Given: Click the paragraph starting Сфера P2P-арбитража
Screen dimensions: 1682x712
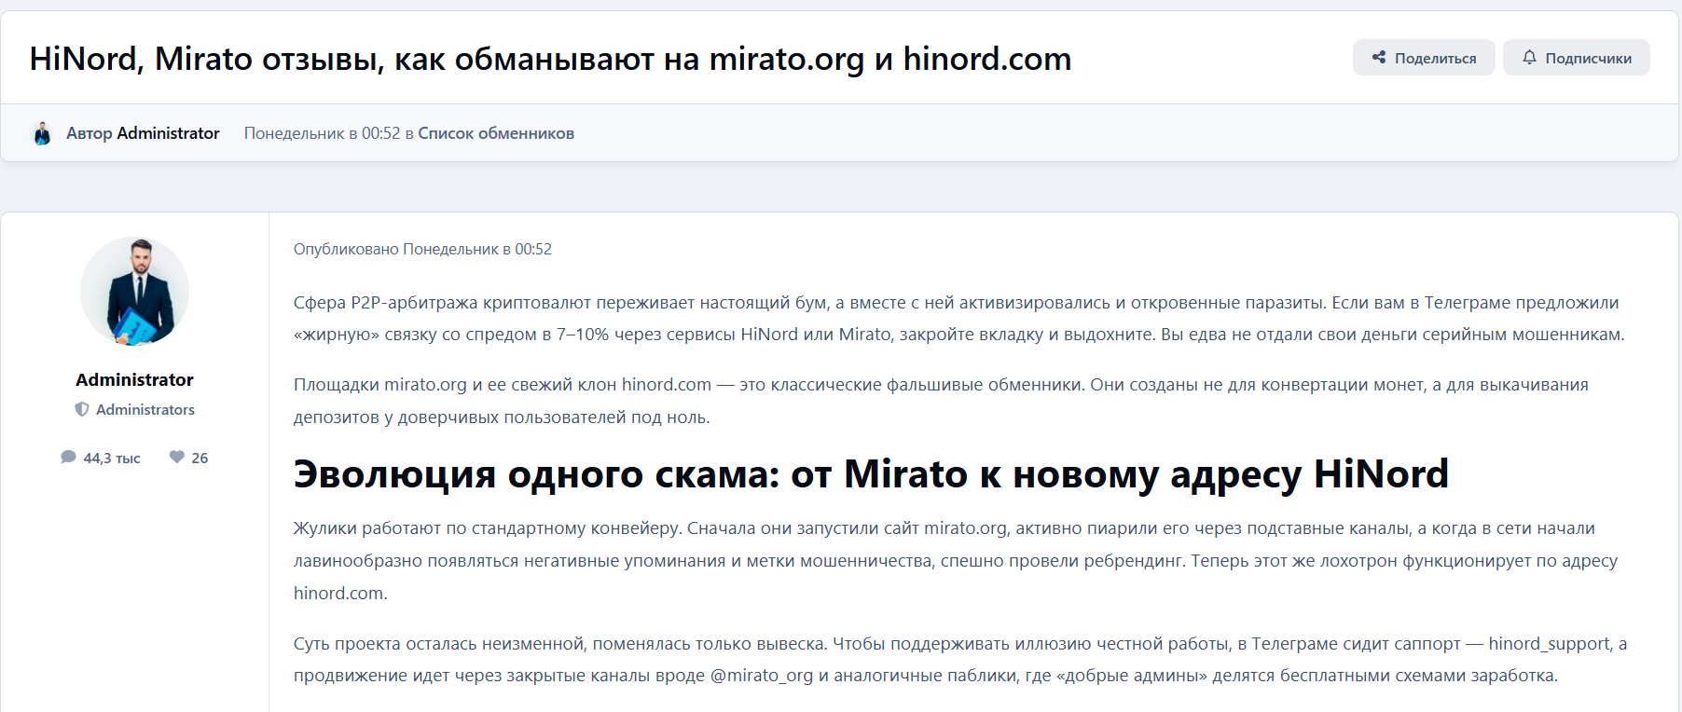Looking at the screenshot, I should [x=958, y=319].
